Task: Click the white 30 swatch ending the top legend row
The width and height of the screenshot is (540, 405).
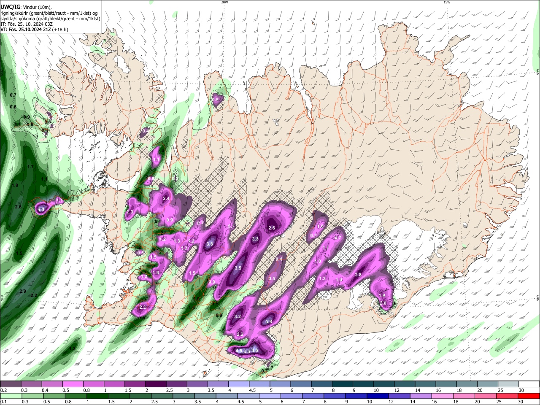Action: (529, 384)
